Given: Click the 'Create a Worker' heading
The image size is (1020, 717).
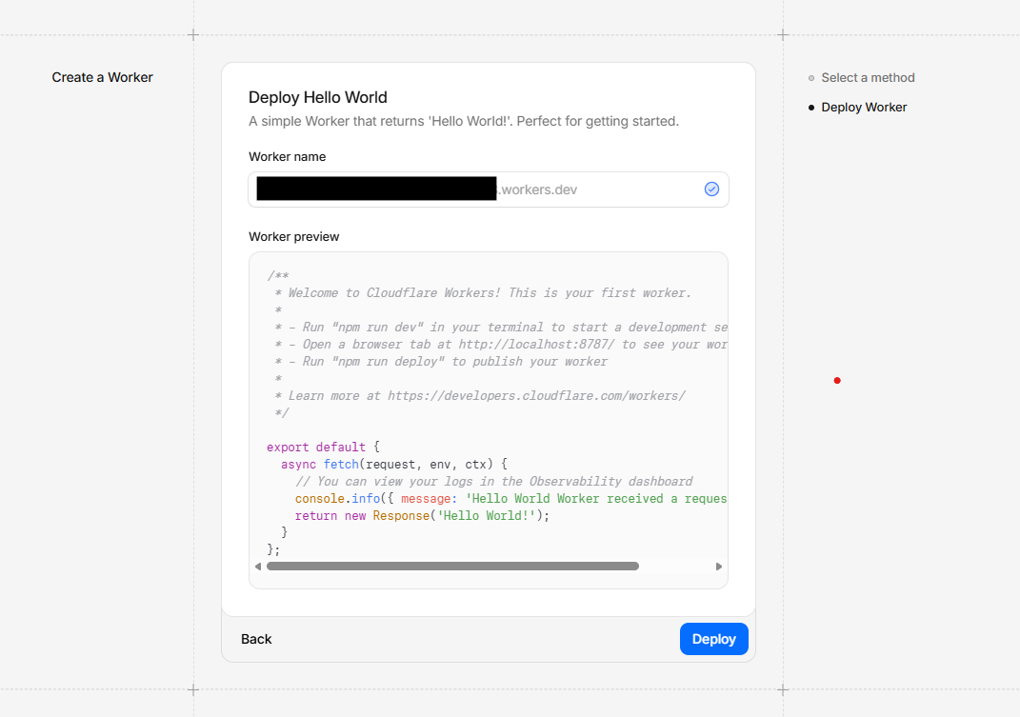Looking at the screenshot, I should [102, 77].
